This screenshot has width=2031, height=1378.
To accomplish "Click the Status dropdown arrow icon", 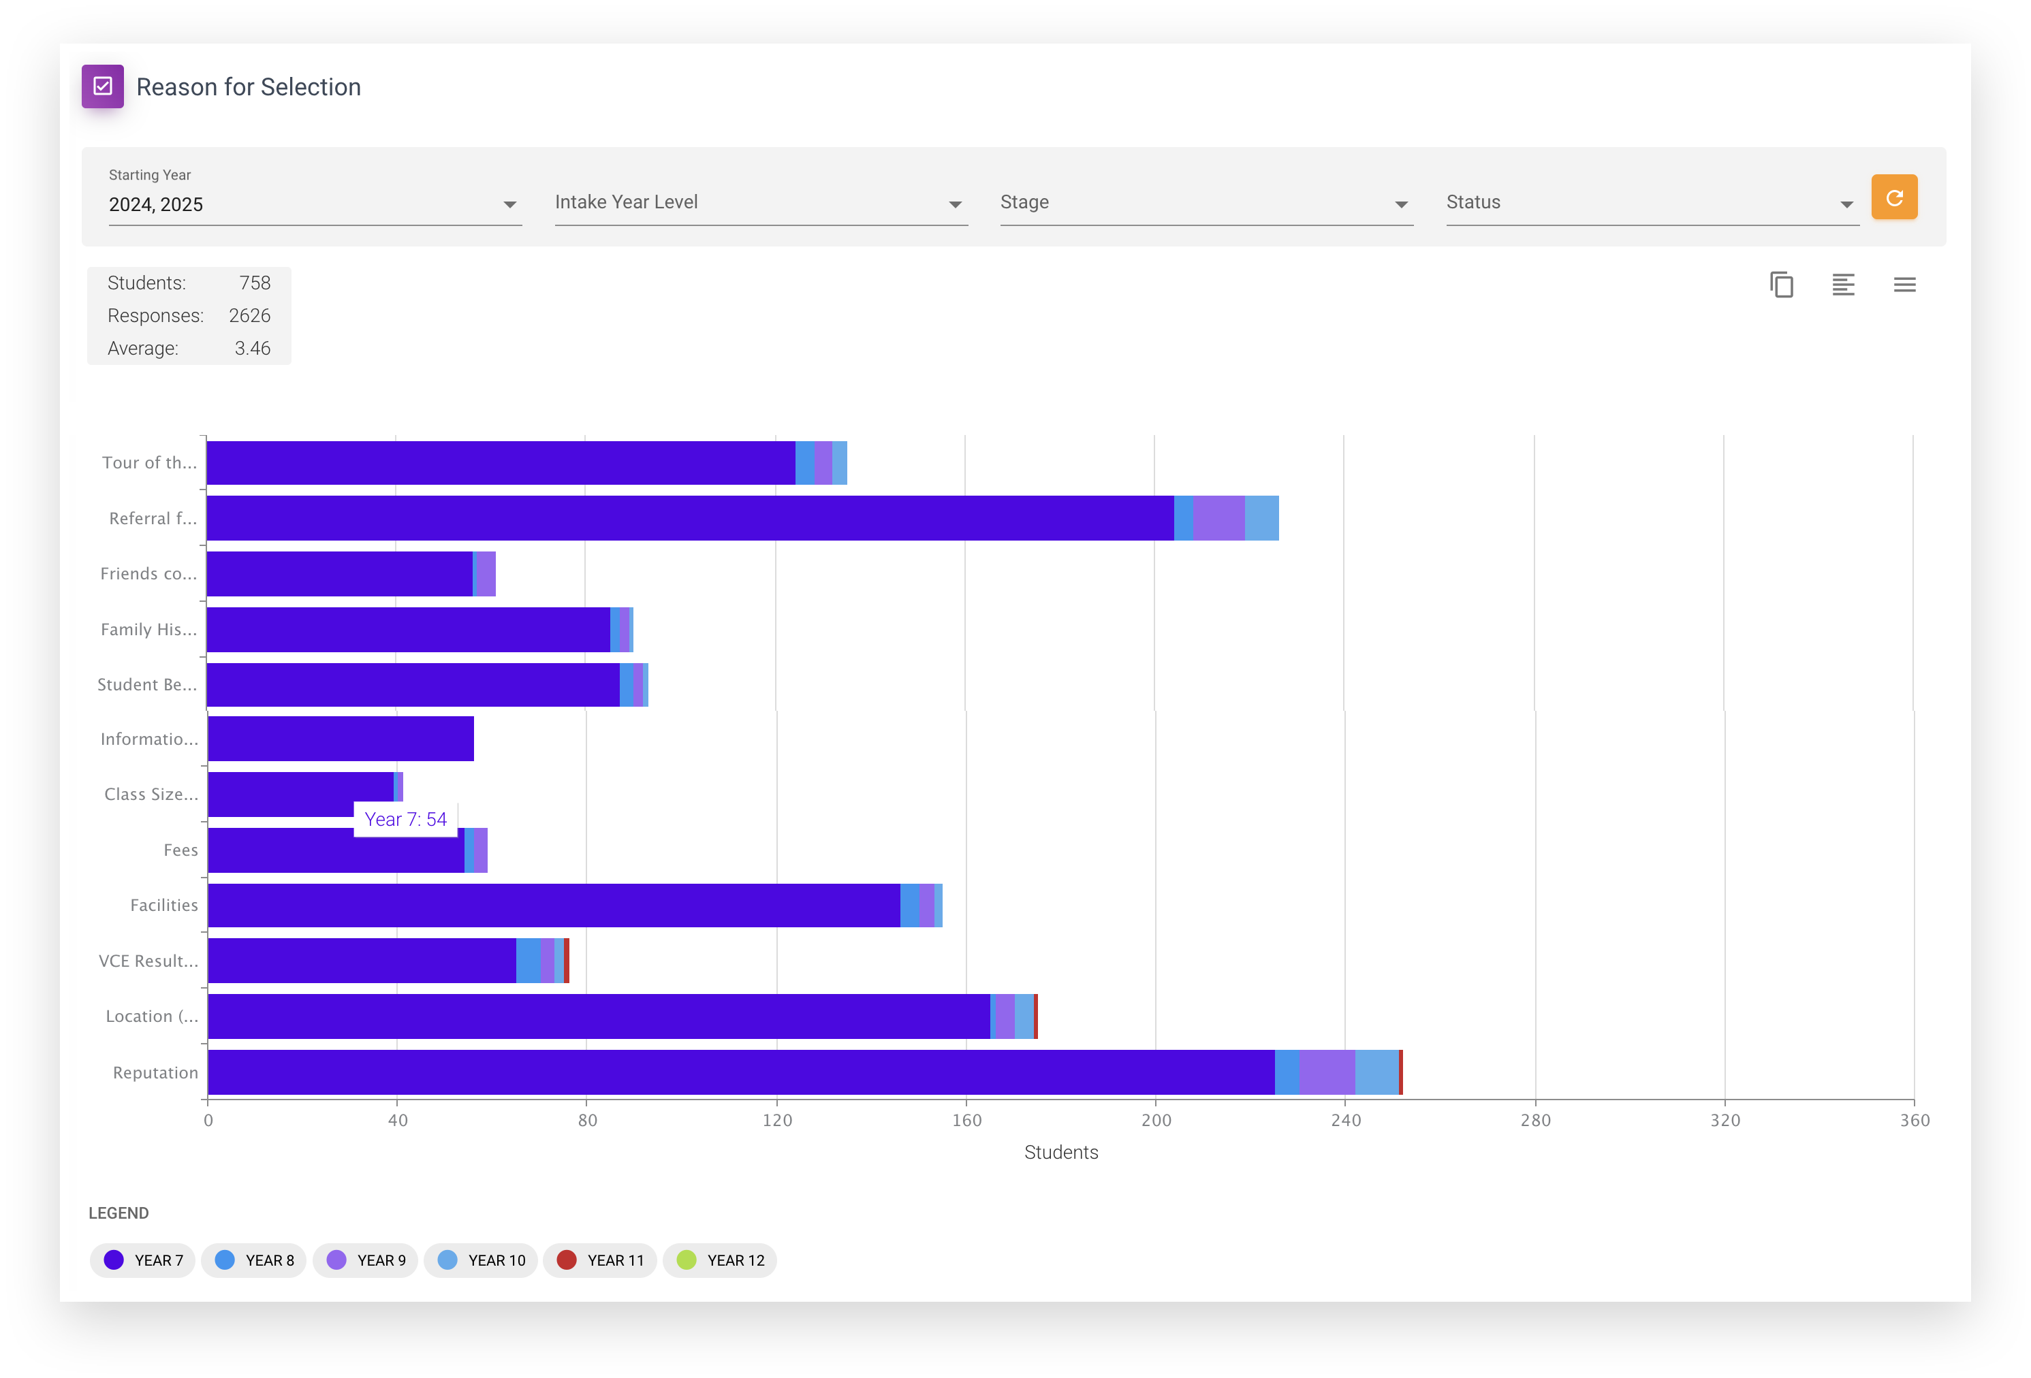I will coord(1846,204).
